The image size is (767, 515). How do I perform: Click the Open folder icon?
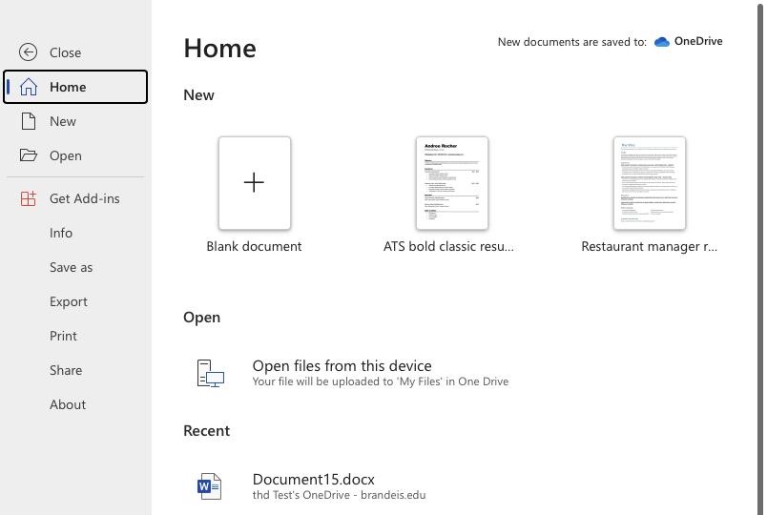[x=29, y=155]
